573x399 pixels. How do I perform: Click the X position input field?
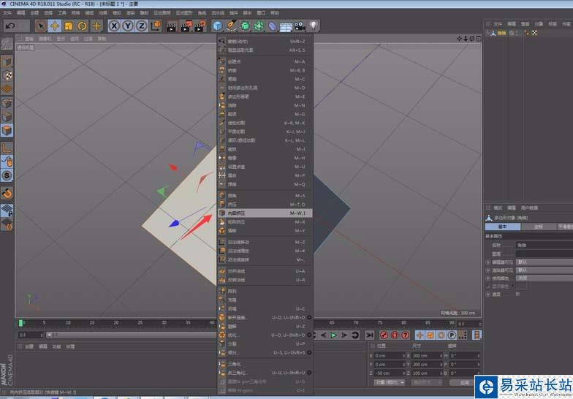tap(387, 355)
